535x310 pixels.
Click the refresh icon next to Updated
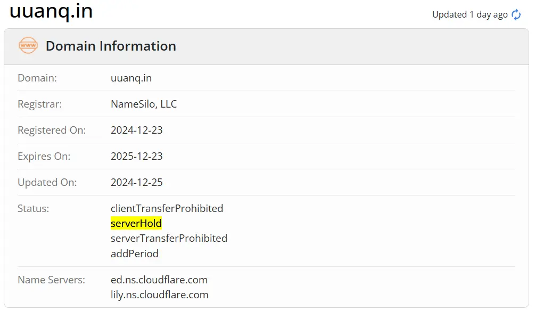516,15
